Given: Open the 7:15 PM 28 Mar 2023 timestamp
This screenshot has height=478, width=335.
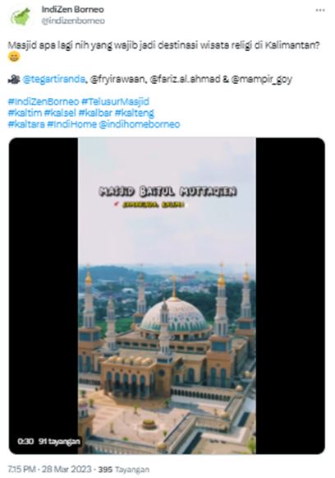Looking at the screenshot, I should tap(49, 469).
